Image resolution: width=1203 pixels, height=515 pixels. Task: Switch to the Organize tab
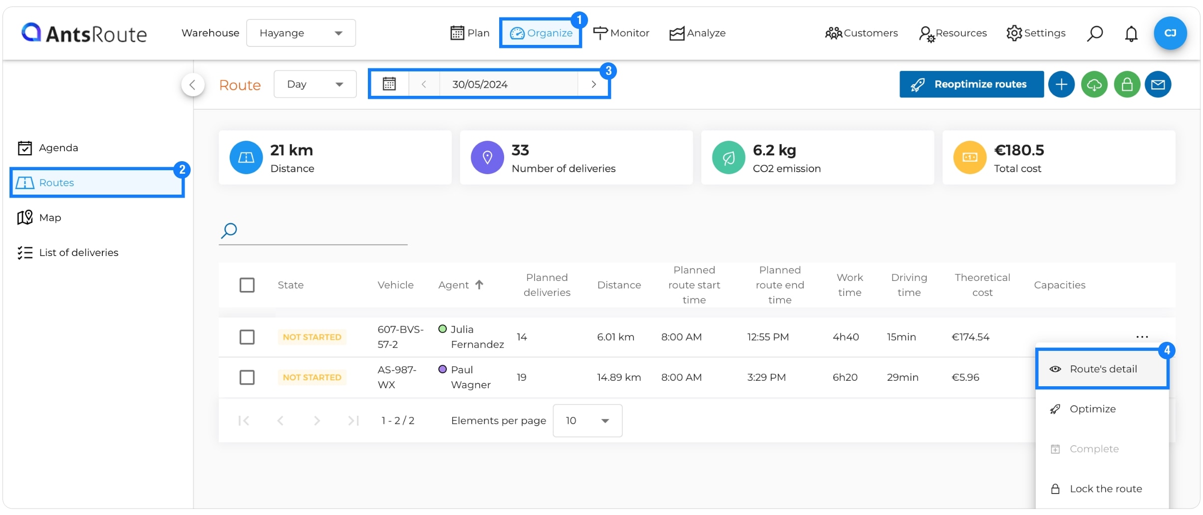point(541,33)
